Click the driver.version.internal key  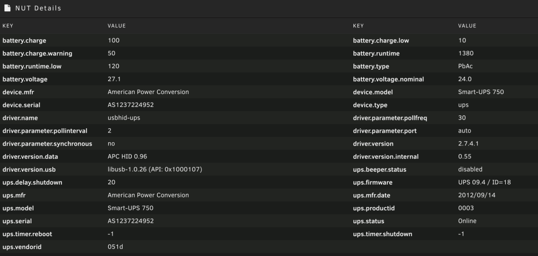pyautogui.click(x=386, y=157)
